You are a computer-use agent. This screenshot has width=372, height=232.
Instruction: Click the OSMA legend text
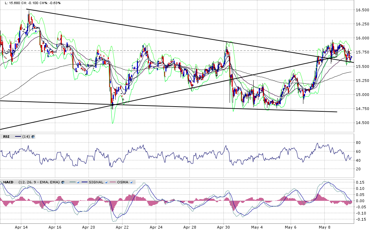[122, 182]
